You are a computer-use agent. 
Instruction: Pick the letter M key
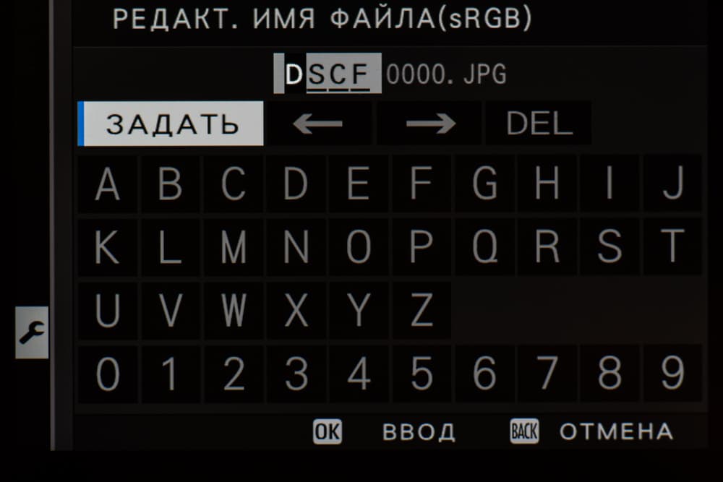point(234,247)
